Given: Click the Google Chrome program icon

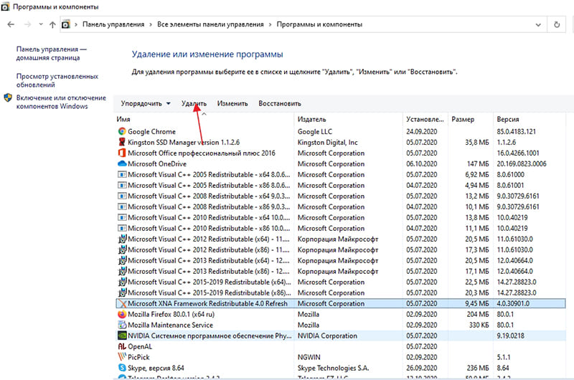Looking at the screenshot, I should point(122,131).
